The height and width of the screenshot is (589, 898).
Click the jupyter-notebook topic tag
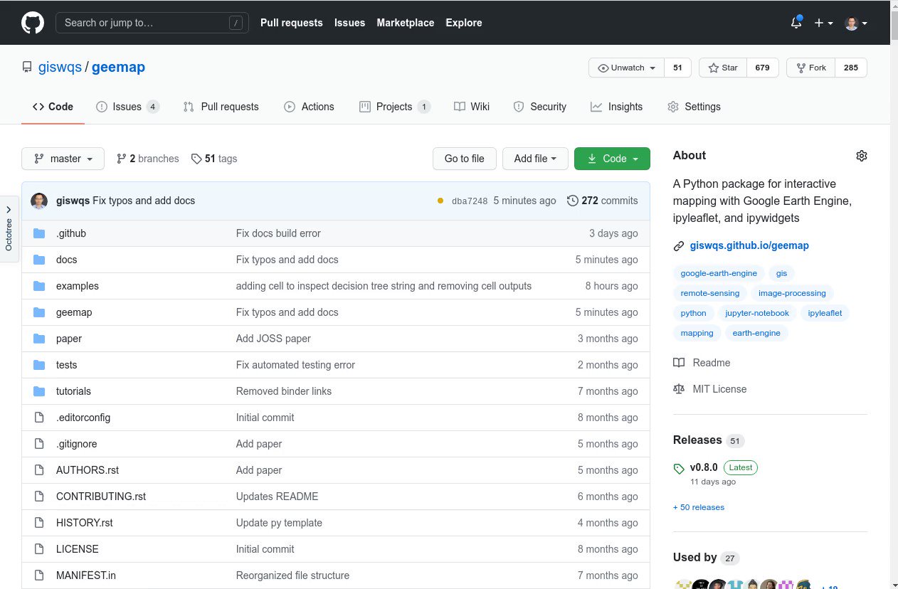[757, 313]
